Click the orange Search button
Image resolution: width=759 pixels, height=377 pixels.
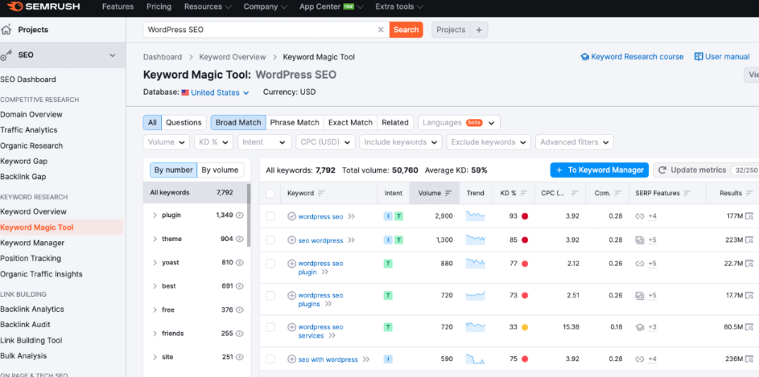tap(406, 30)
